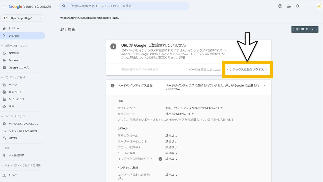The image size is (323, 182).
Task: Click the search magnifier icon in URL bar
Action: click(64, 6)
